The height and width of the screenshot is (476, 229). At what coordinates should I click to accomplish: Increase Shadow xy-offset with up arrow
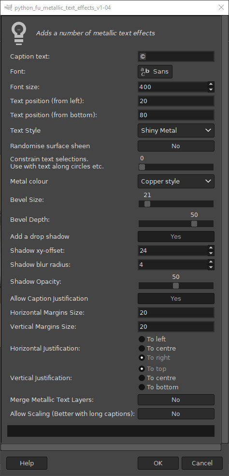click(211, 248)
